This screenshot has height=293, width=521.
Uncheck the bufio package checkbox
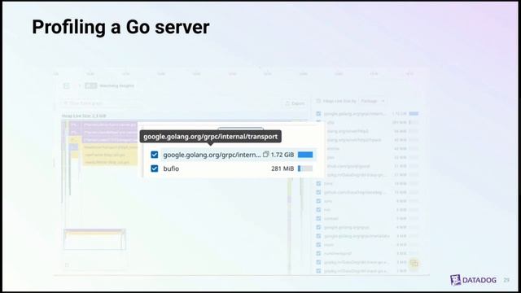[154, 168]
